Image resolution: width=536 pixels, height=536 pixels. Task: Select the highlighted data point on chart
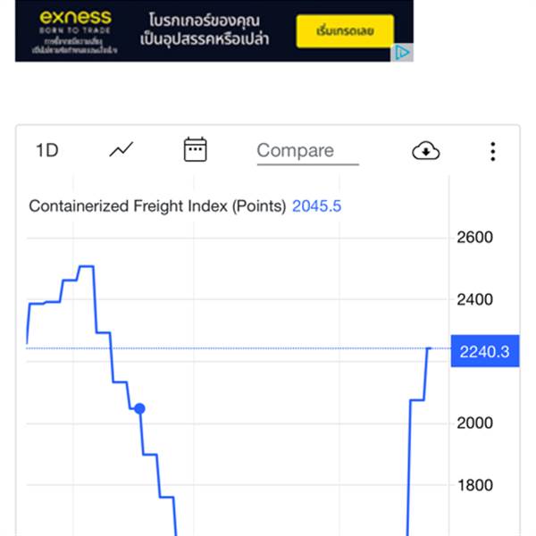point(139,408)
